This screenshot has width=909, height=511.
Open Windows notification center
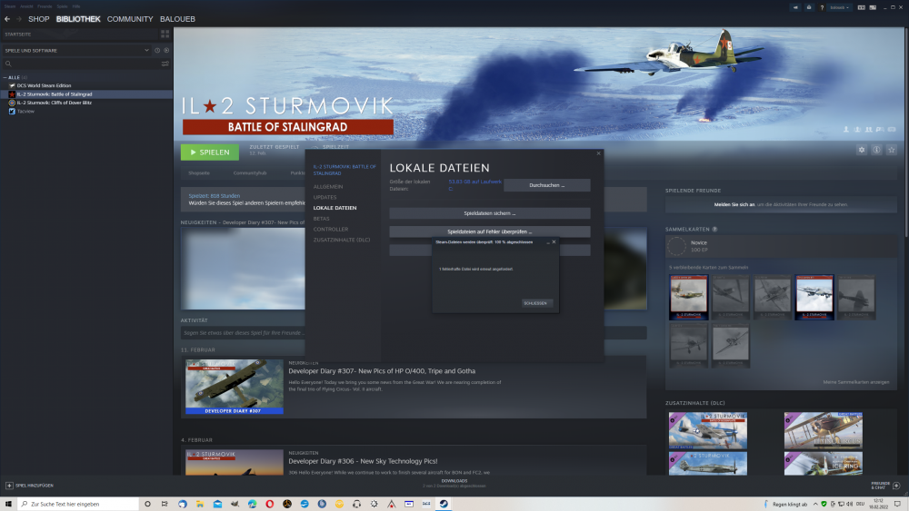(897, 504)
